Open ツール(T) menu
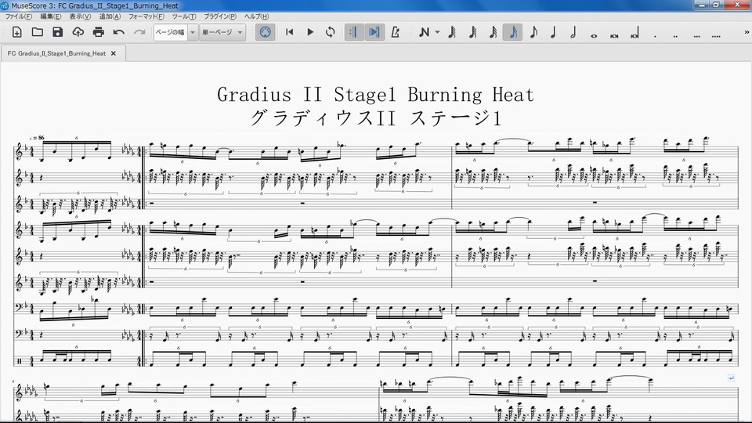 (184, 16)
